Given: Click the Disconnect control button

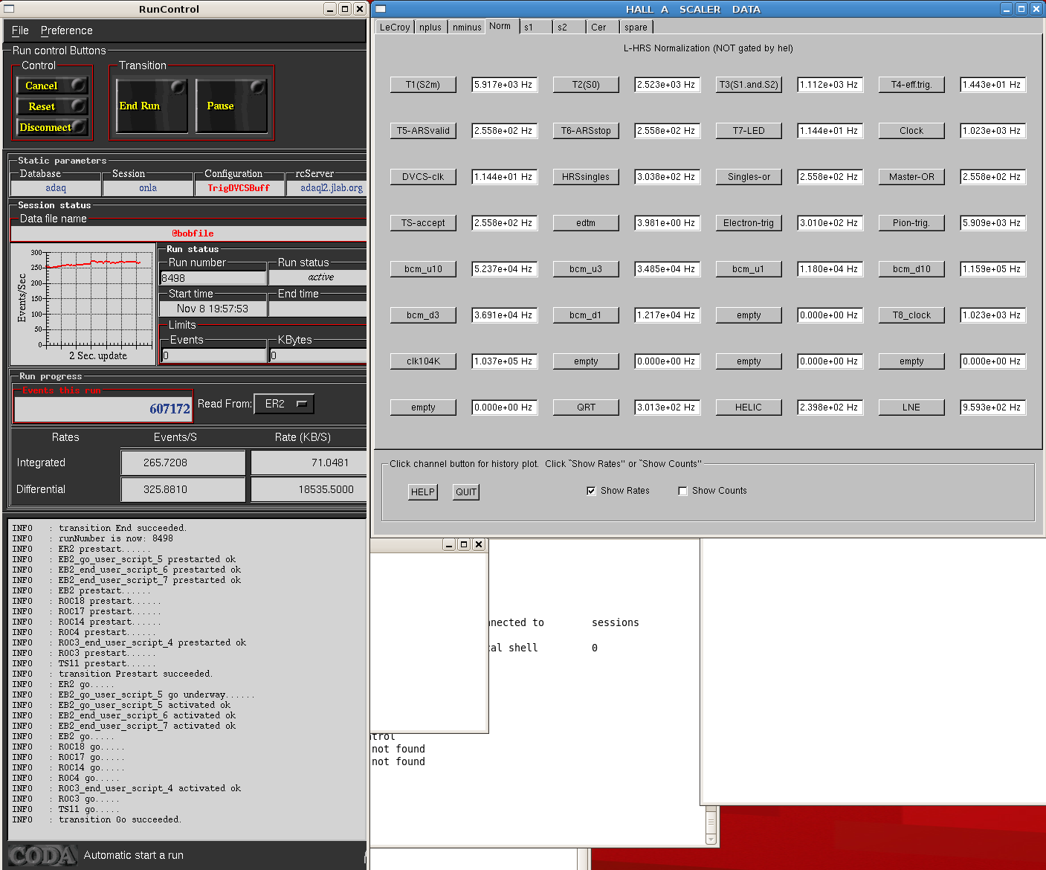Looking at the screenshot, I should coord(52,127).
